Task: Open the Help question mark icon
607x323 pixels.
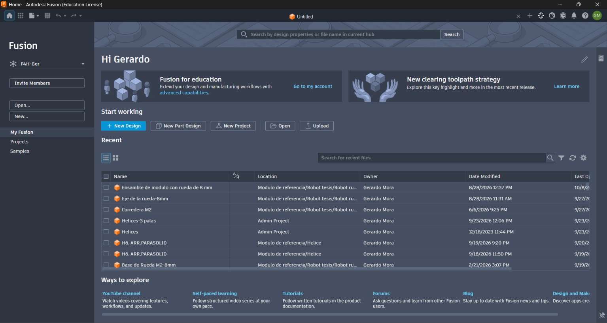Action: tap(585, 16)
